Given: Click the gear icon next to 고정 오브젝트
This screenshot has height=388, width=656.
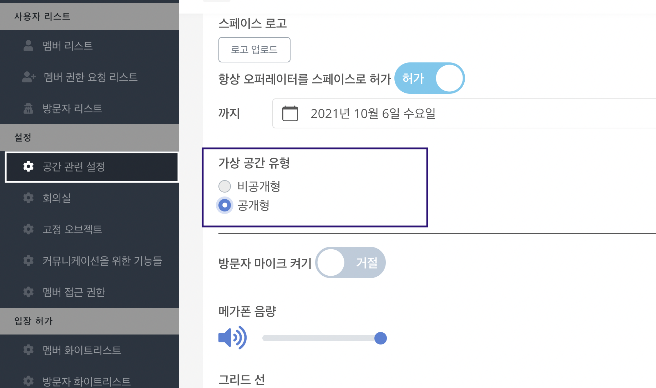Looking at the screenshot, I should coord(28,229).
